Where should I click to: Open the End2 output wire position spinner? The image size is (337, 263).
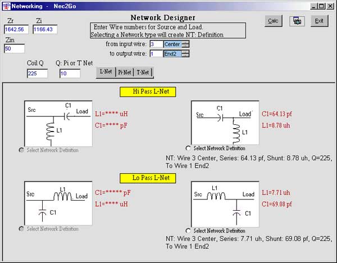(185, 53)
